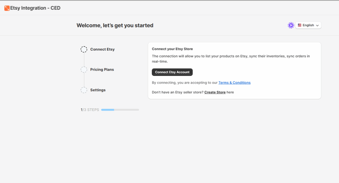Viewport: 339px width, 183px height.
Task: Click the 1/3 STEPS counter text
Action: tap(90, 110)
